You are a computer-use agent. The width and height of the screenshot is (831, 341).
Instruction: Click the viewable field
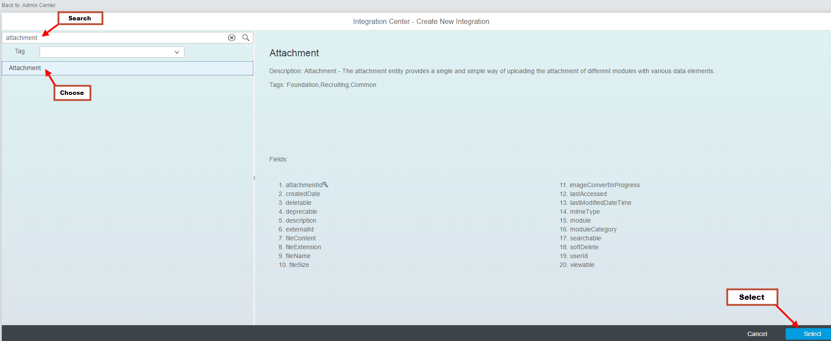[582, 265]
